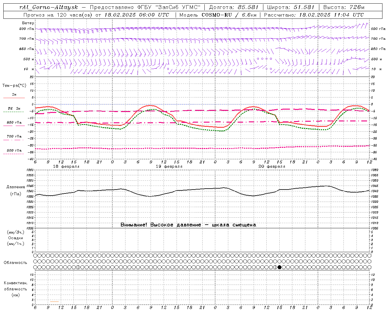Click the Осадки panel label
The image size is (387, 310).
coord(16,238)
